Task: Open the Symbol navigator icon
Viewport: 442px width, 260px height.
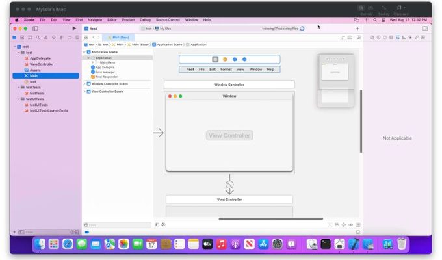Action: pyautogui.click(x=30, y=38)
